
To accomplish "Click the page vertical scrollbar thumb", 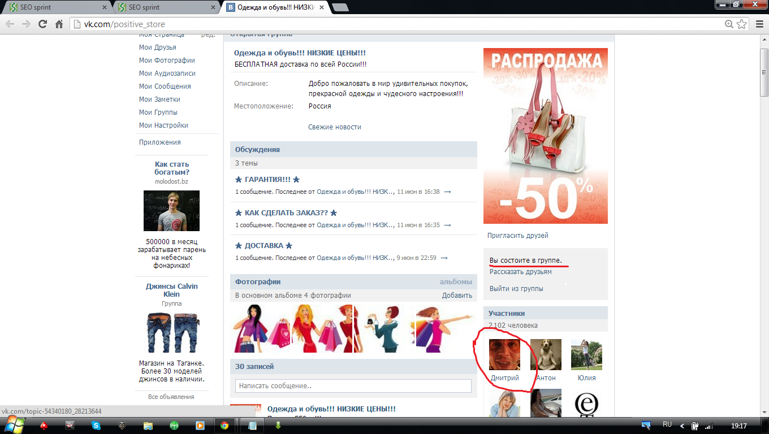I will click(764, 71).
